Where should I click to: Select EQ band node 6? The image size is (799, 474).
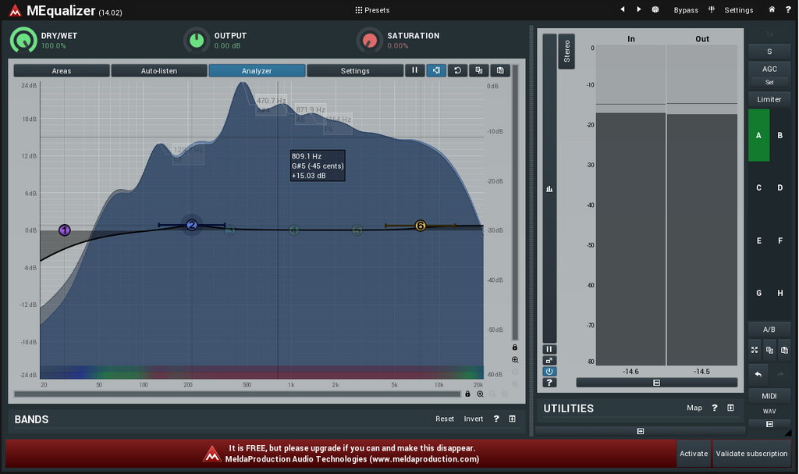click(x=421, y=226)
